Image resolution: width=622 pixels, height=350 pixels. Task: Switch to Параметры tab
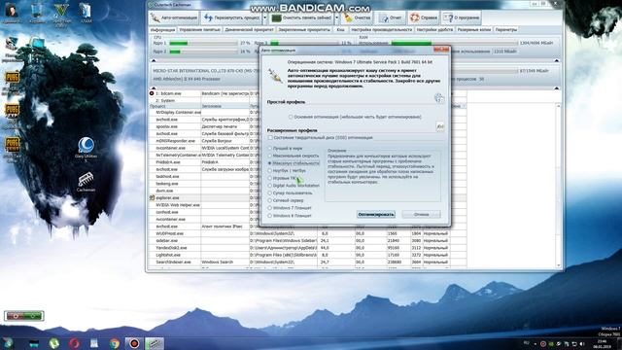point(506,30)
